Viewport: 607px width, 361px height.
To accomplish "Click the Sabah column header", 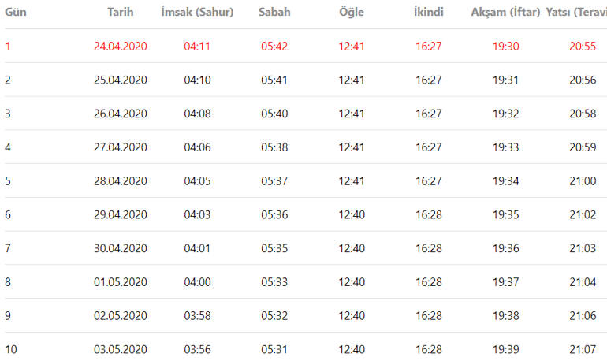I will (274, 13).
